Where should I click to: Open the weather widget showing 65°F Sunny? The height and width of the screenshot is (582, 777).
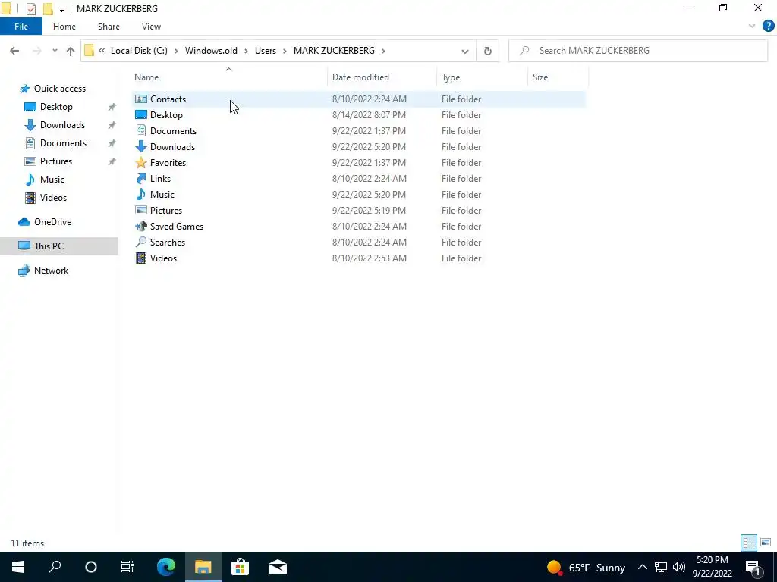coord(586,567)
